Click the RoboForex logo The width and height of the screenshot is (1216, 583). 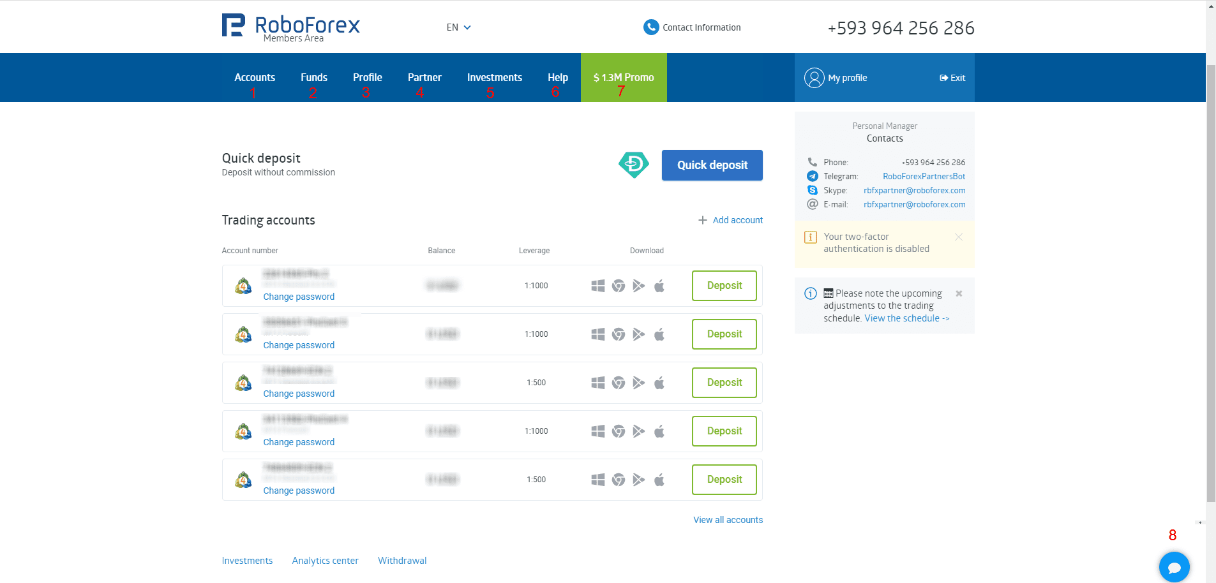[291, 27]
